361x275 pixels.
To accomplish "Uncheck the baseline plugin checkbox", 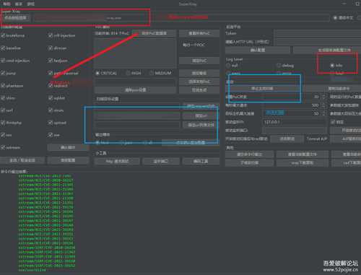I will tap(3, 48).
